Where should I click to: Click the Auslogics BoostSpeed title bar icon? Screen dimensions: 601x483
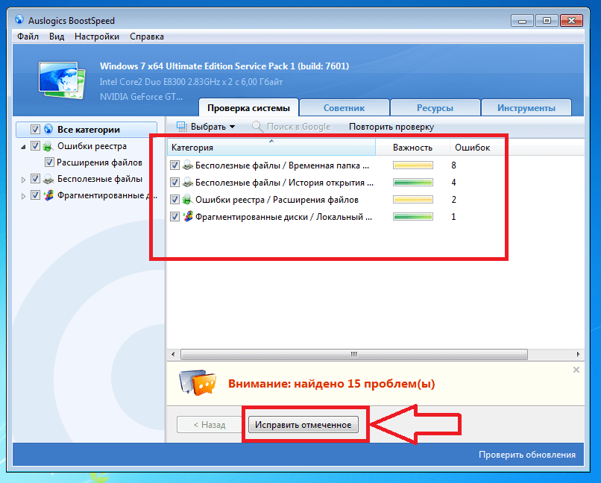(19, 19)
